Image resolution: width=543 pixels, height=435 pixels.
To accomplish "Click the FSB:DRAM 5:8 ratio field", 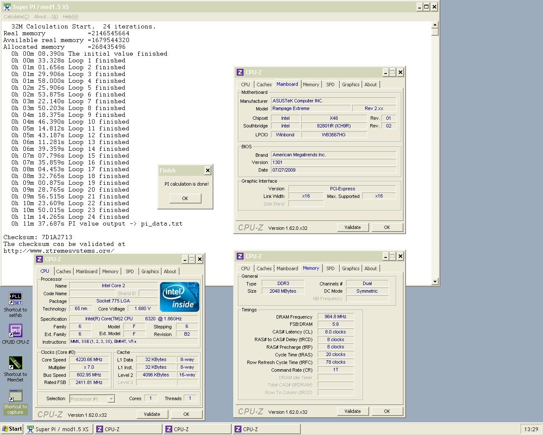I will coord(336,325).
